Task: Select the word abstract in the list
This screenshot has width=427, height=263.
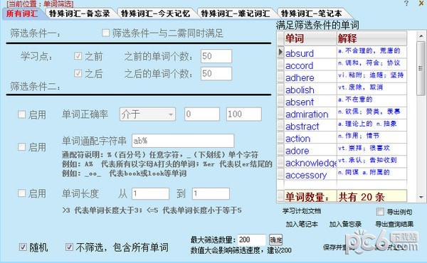Action: point(310,125)
